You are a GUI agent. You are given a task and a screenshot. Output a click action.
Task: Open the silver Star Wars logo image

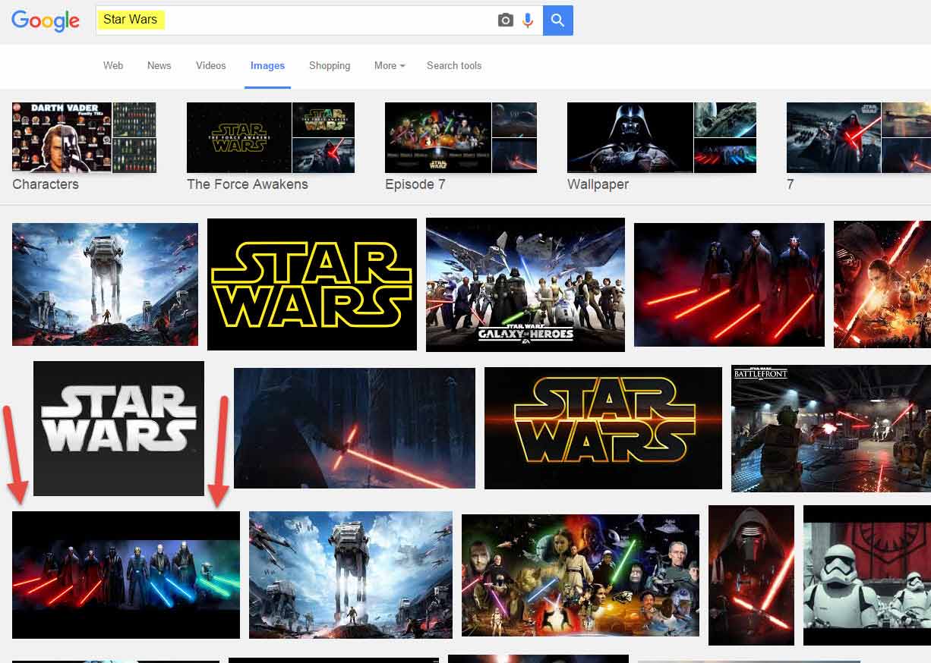[118, 429]
